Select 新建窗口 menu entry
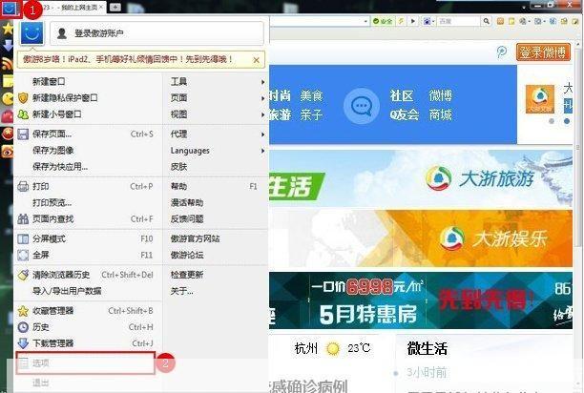Image resolution: width=584 pixels, height=393 pixels. tap(49, 81)
